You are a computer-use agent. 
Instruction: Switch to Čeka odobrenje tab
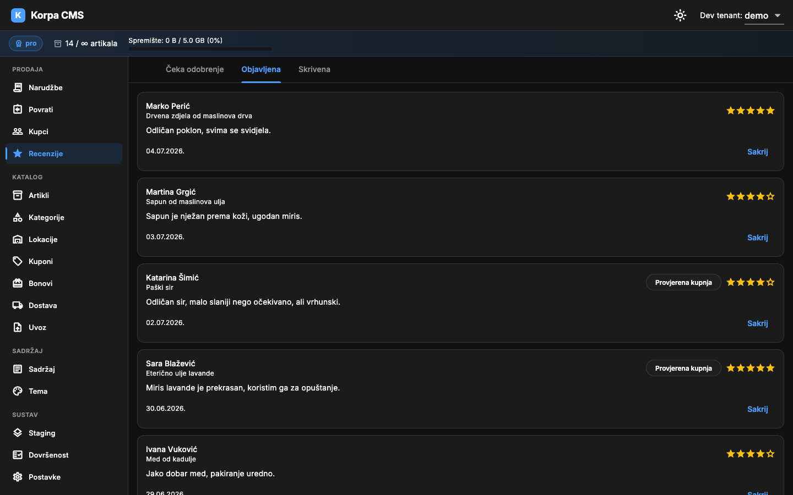194,69
